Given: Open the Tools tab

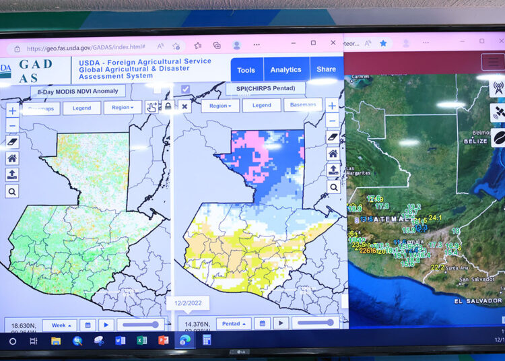Looking at the screenshot, I should [x=246, y=69].
